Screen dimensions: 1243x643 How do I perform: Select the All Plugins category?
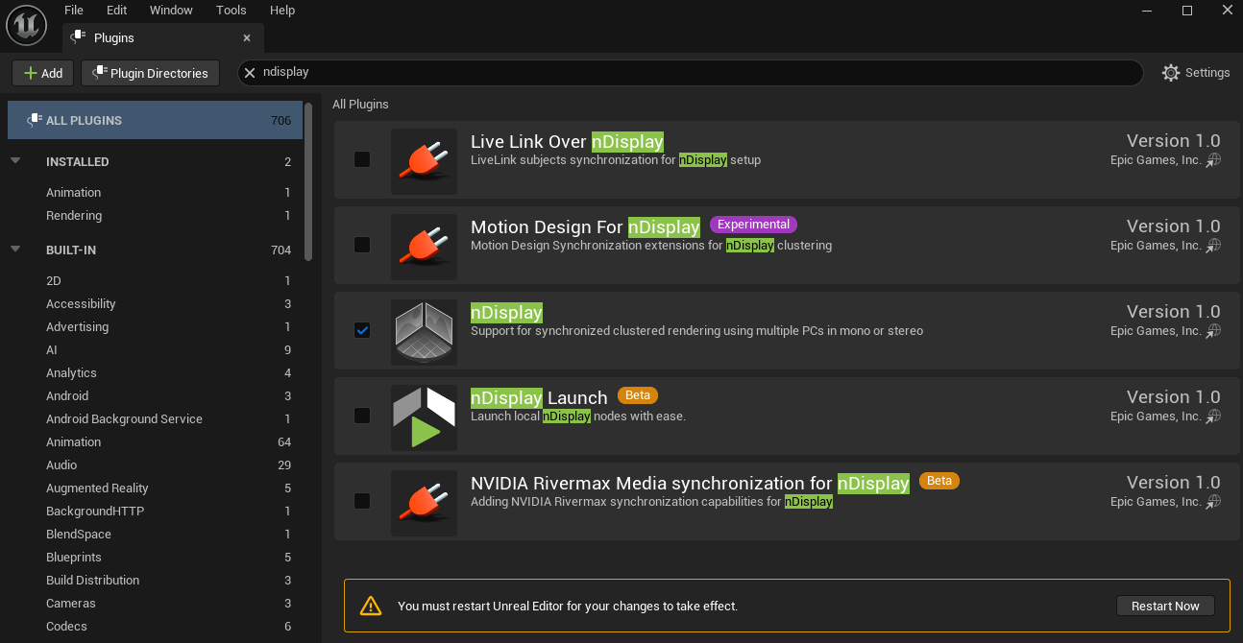point(155,120)
